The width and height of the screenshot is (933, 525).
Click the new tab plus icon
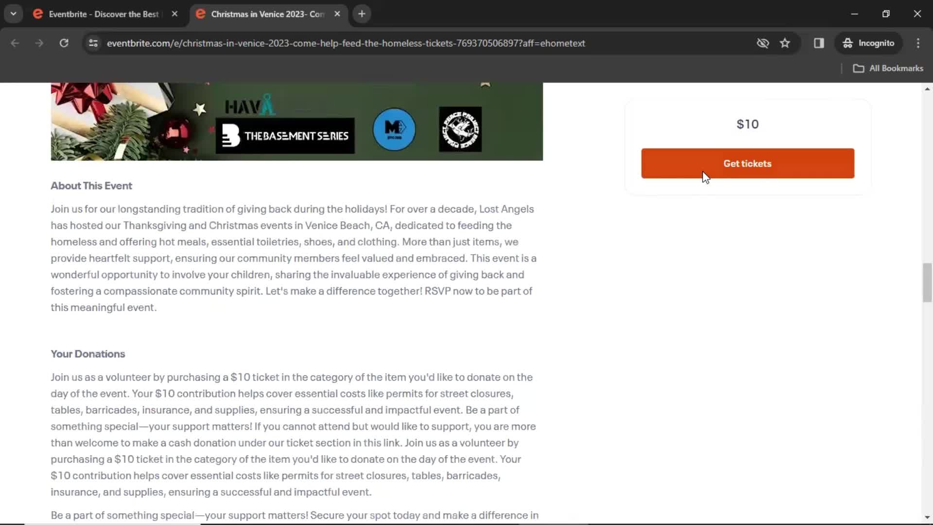pyautogui.click(x=362, y=14)
